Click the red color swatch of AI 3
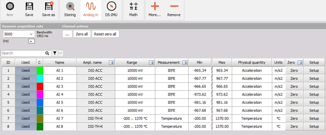Screen dimensions: 326x135 (x=40, y=86)
